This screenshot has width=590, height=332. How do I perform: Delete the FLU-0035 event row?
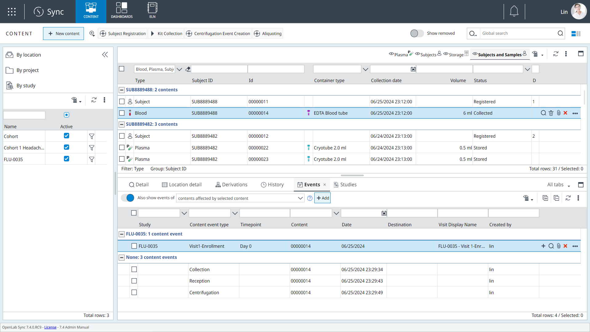tap(565, 246)
